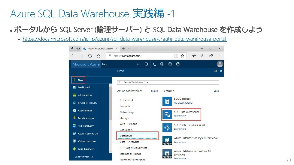Select Storage marketplace category
The width and height of the screenshot is (294, 165).
[124, 118]
